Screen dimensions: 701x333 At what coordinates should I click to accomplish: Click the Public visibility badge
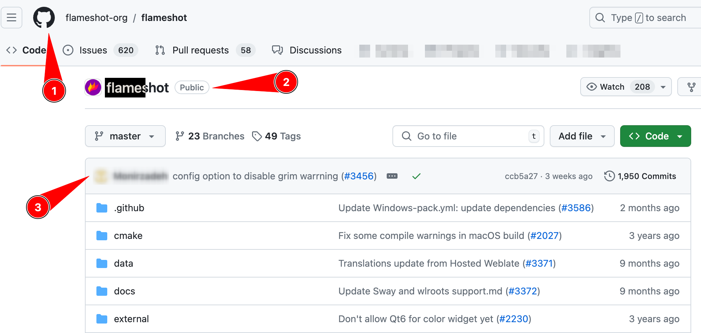click(x=192, y=87)
